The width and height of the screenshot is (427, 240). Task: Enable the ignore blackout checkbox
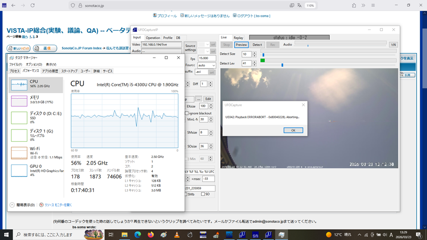[187, 113]
